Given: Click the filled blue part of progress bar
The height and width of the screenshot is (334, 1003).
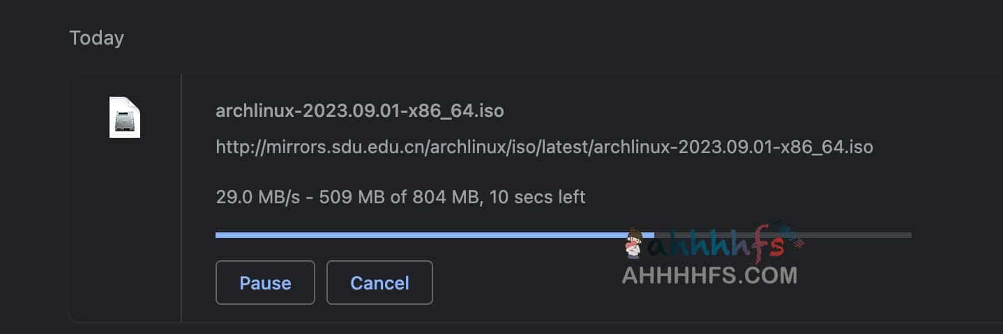Looking at the screenshot, I should 418,235.
